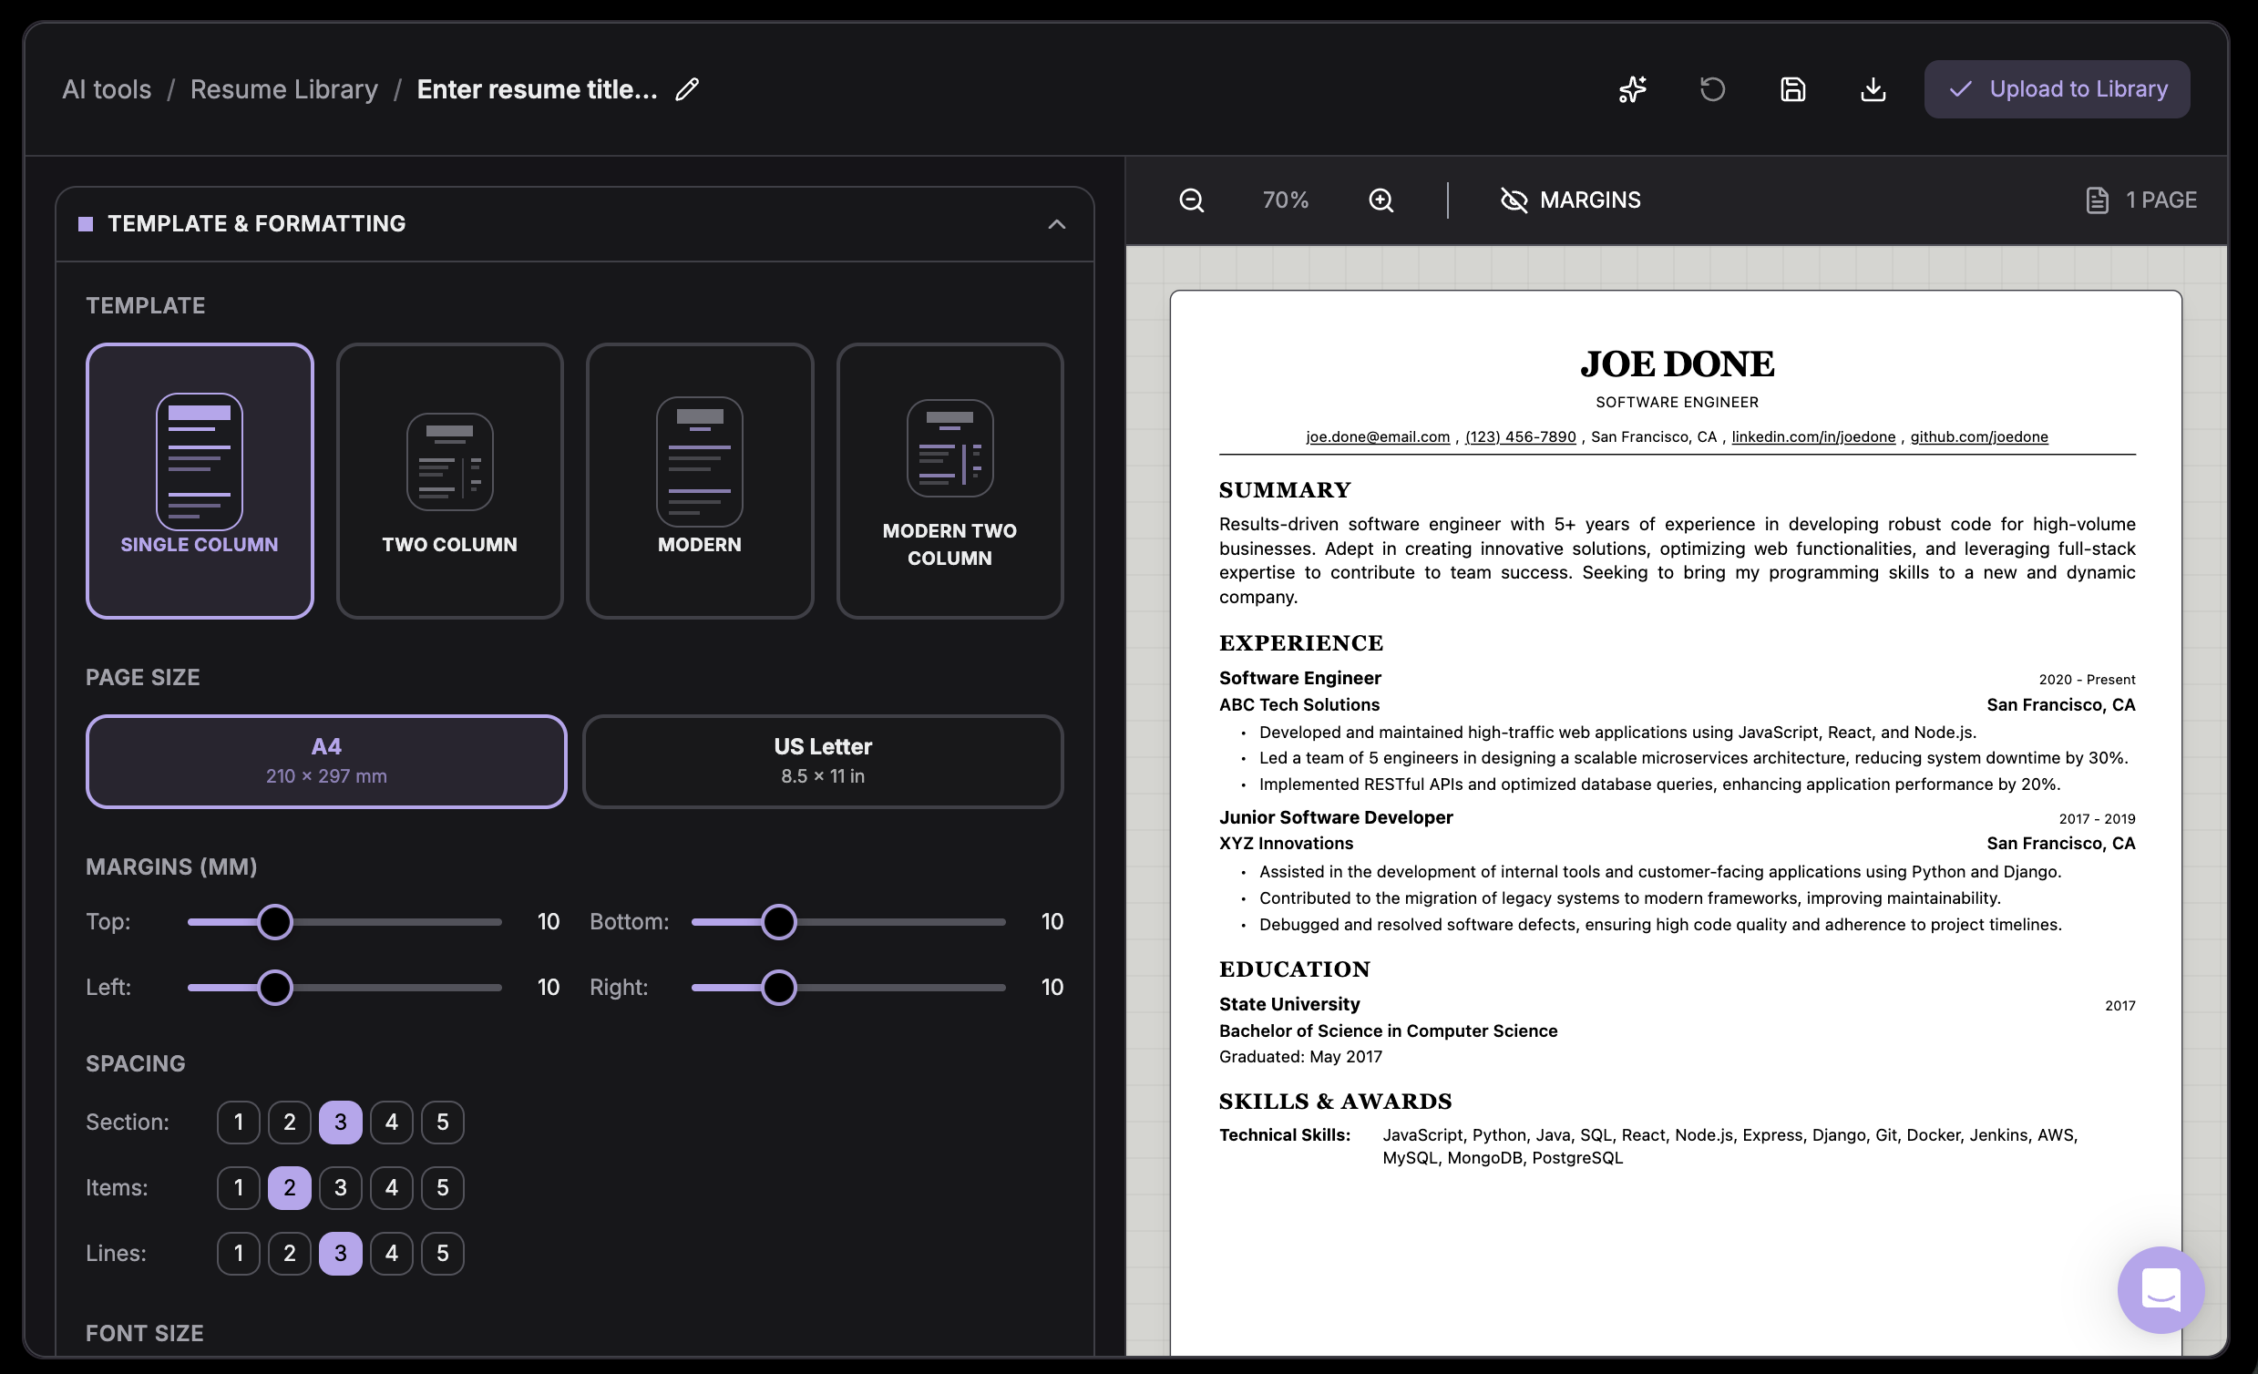Viewport: 2258px width, 1374px height.
Task: Click the AI sparkle tool icon
Action: click(x=1633, y=89)
